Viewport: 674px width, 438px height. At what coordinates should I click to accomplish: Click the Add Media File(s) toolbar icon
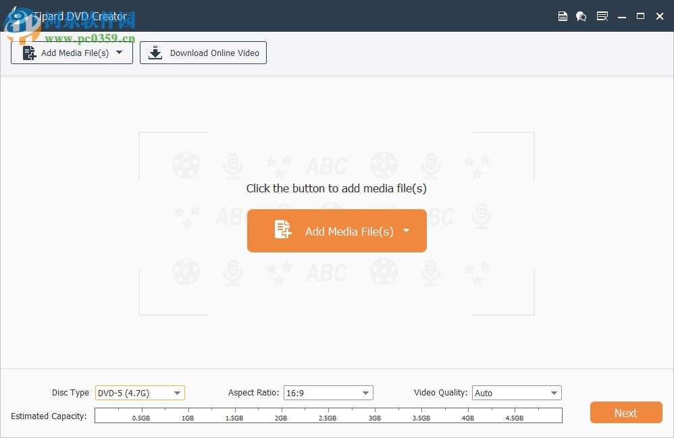coord(28,53)
